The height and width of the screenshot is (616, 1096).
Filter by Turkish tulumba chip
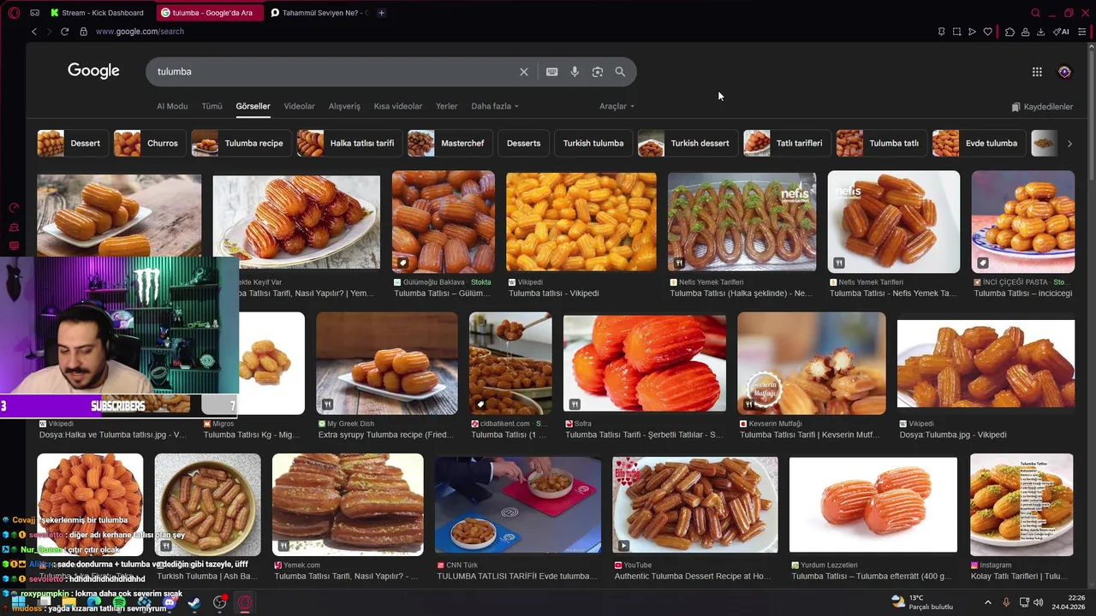pos(593,143)
